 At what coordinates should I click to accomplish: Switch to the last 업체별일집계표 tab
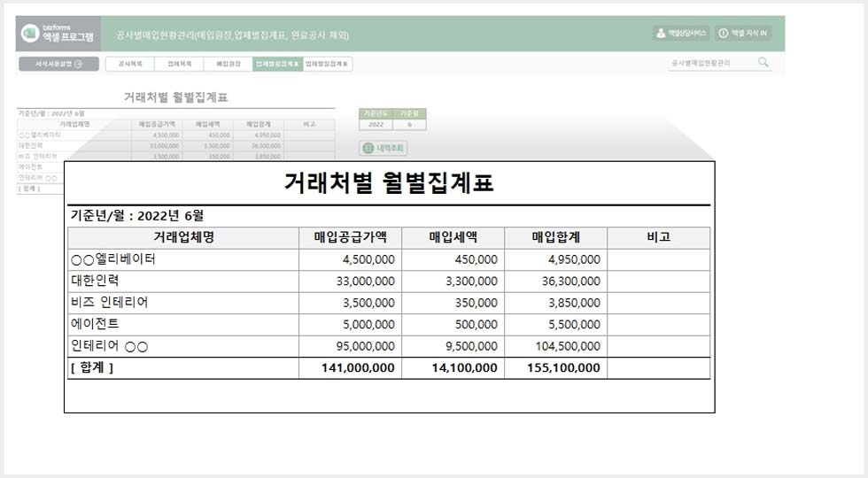click(327, 64)
